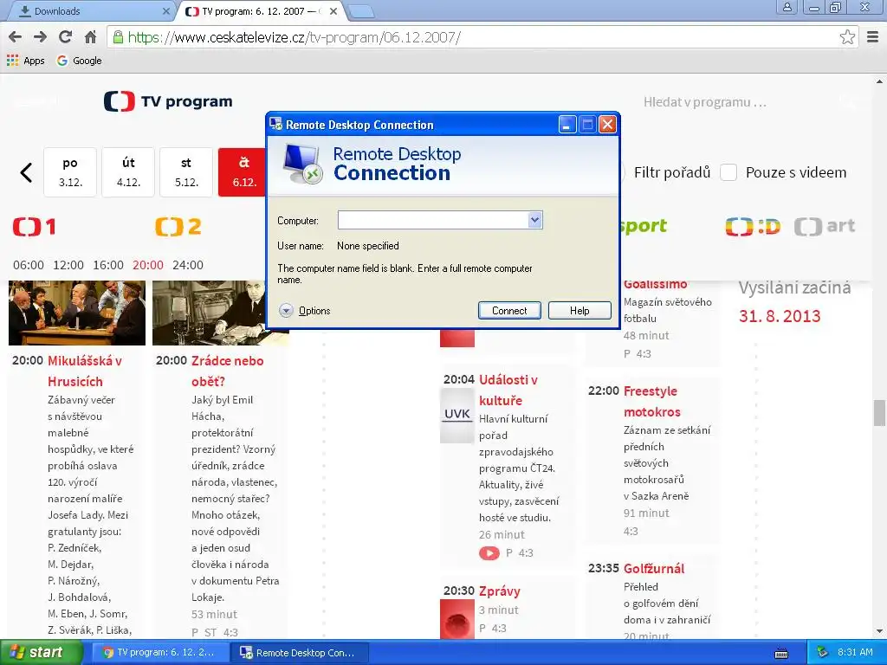This screenshot has width=887, height=665.
Task: Jump to 20:00 in the schedule
Action: [147, 265]
